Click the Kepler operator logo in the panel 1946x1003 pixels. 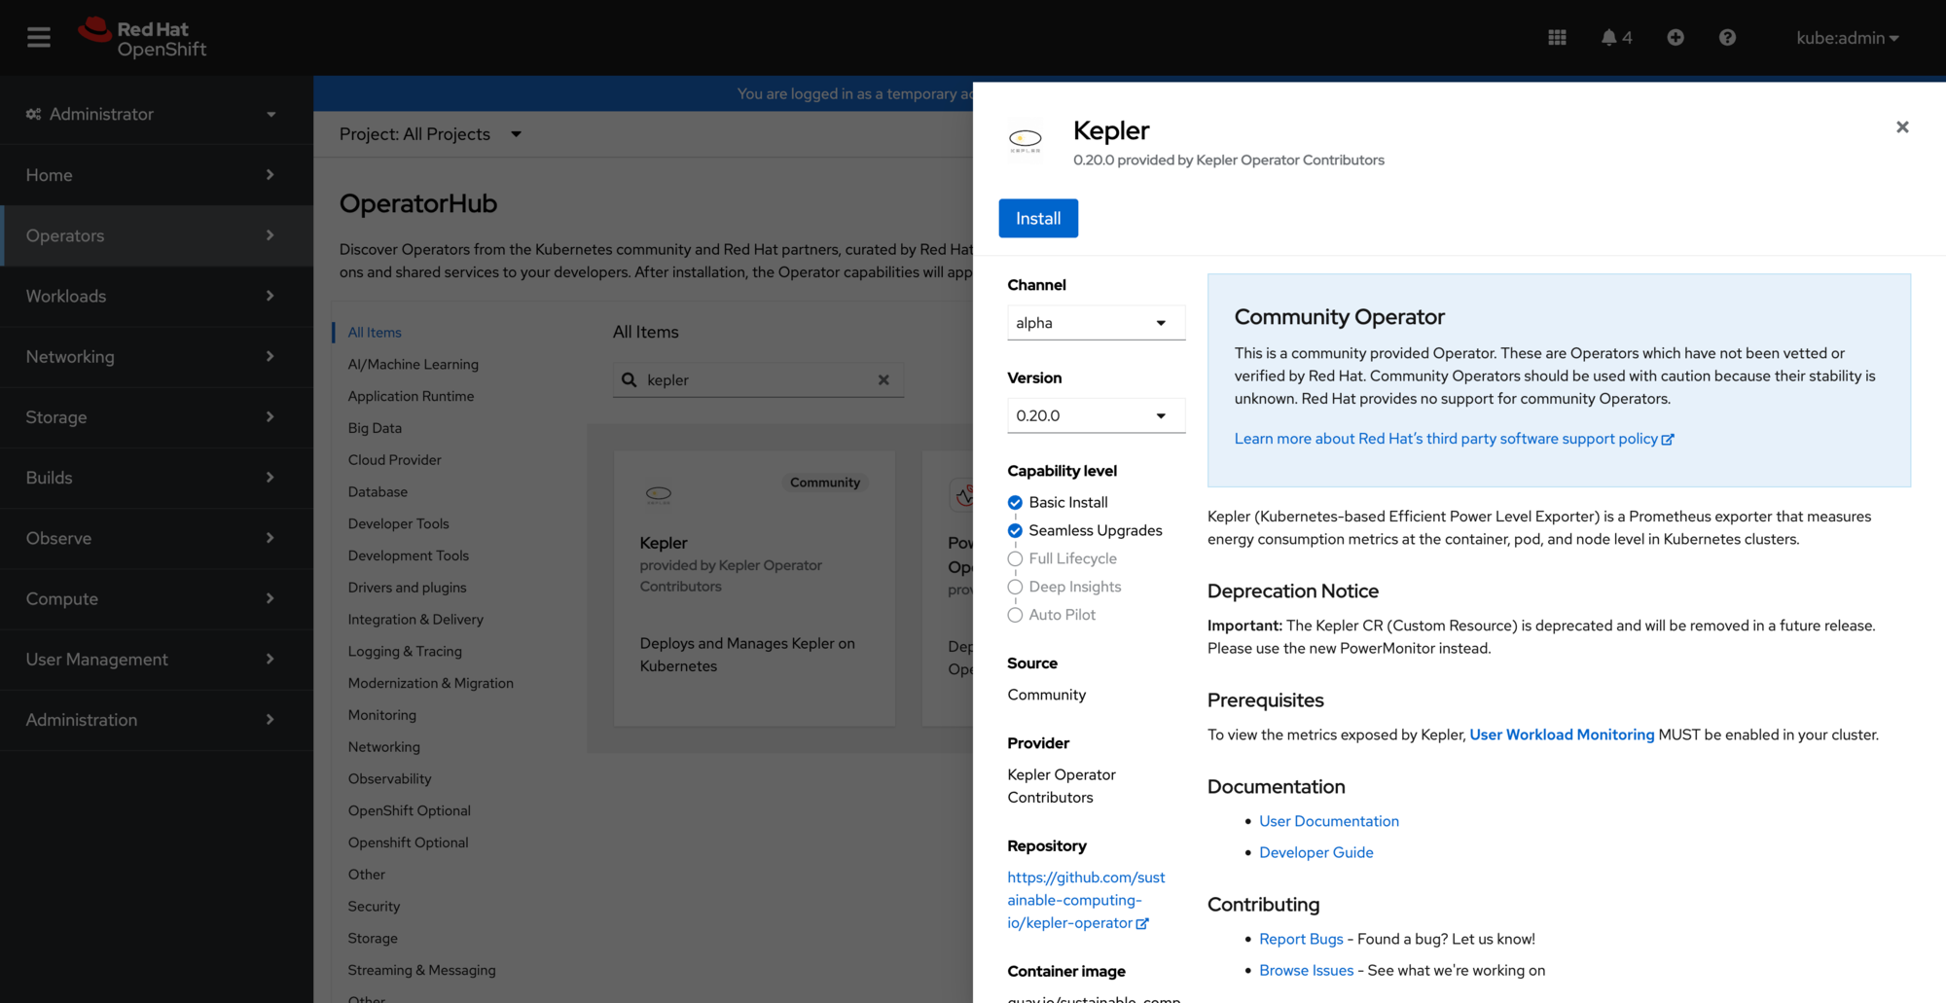point(1026,139)
